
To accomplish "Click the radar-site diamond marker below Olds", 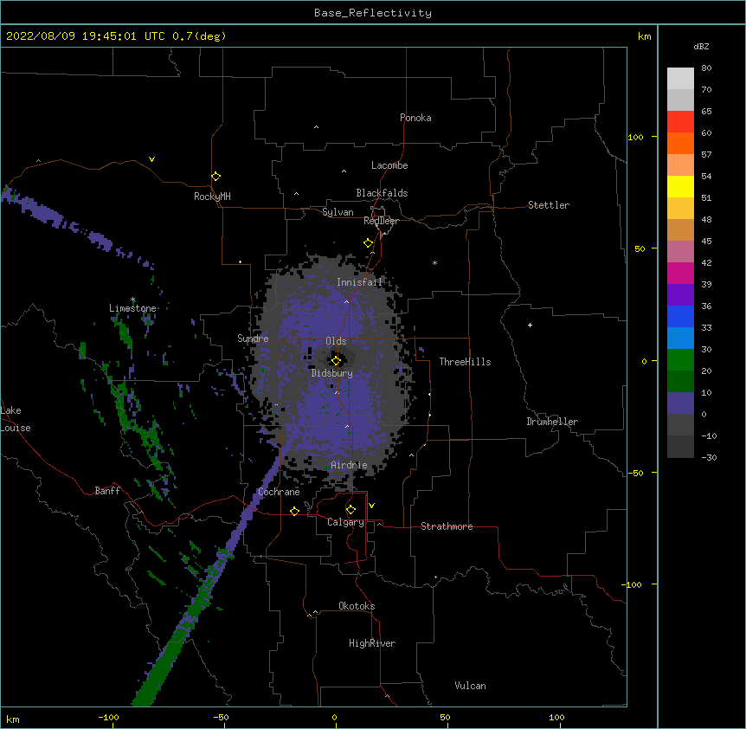I will coord(337,361).
